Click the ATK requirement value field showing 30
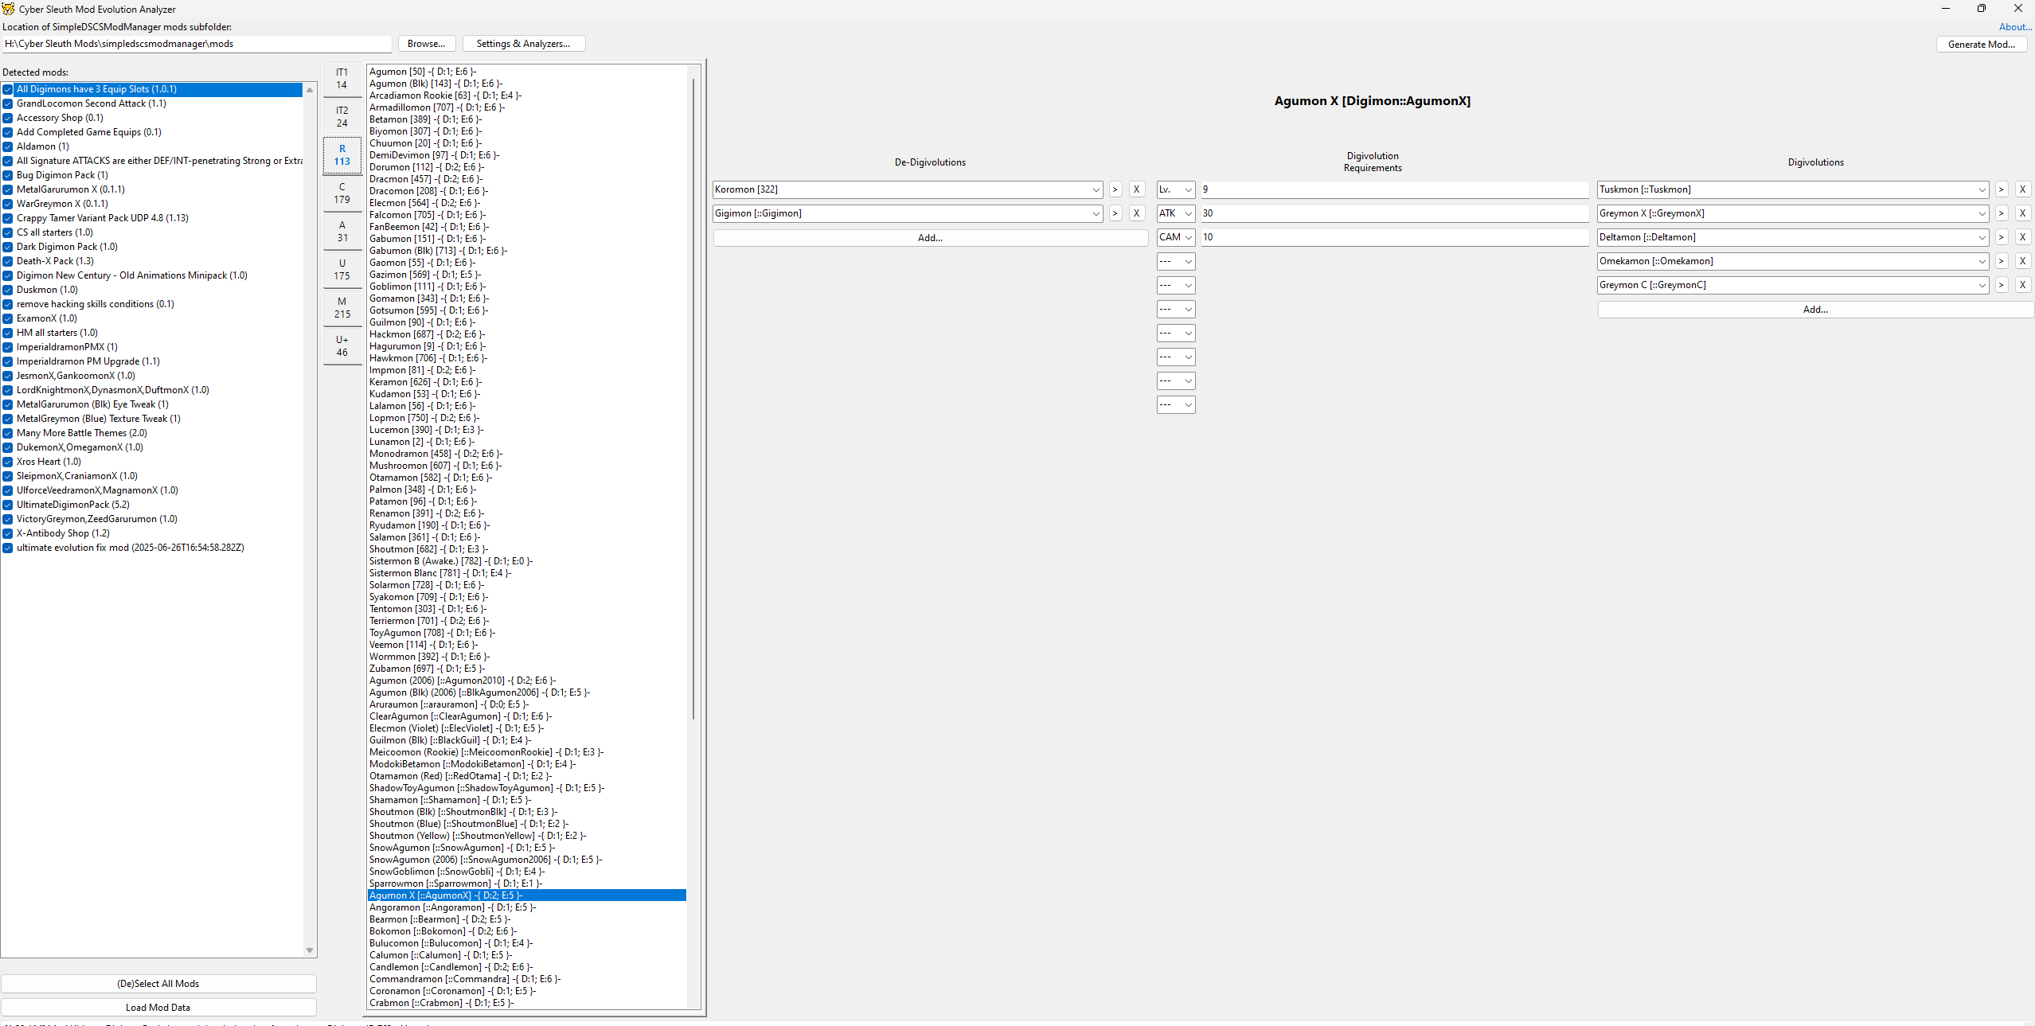2035x1026 pixels. pos(1395,213)
